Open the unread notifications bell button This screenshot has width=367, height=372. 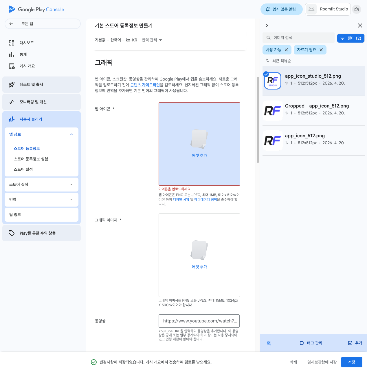pyautogui.click(x=281, y=9)
